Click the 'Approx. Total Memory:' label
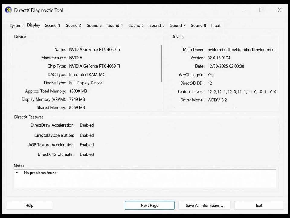The width and height of the screenshot is (290, 218). 46,91
